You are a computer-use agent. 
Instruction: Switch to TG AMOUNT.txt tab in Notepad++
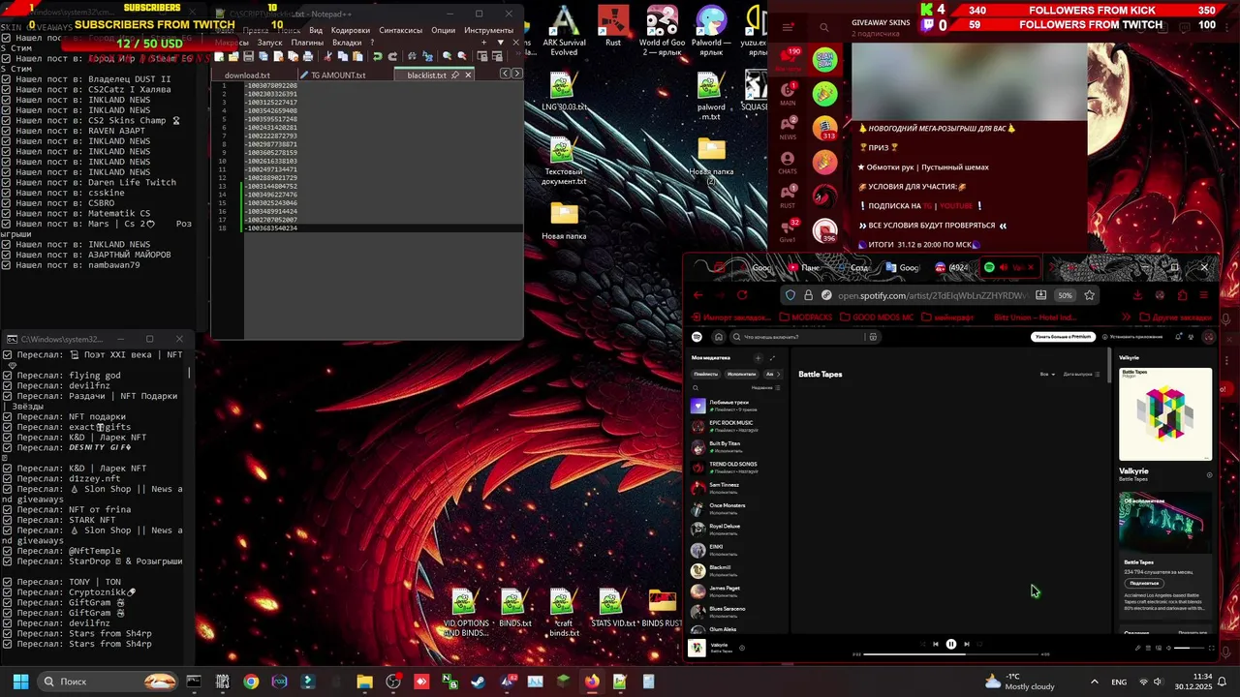click(337, 75)
